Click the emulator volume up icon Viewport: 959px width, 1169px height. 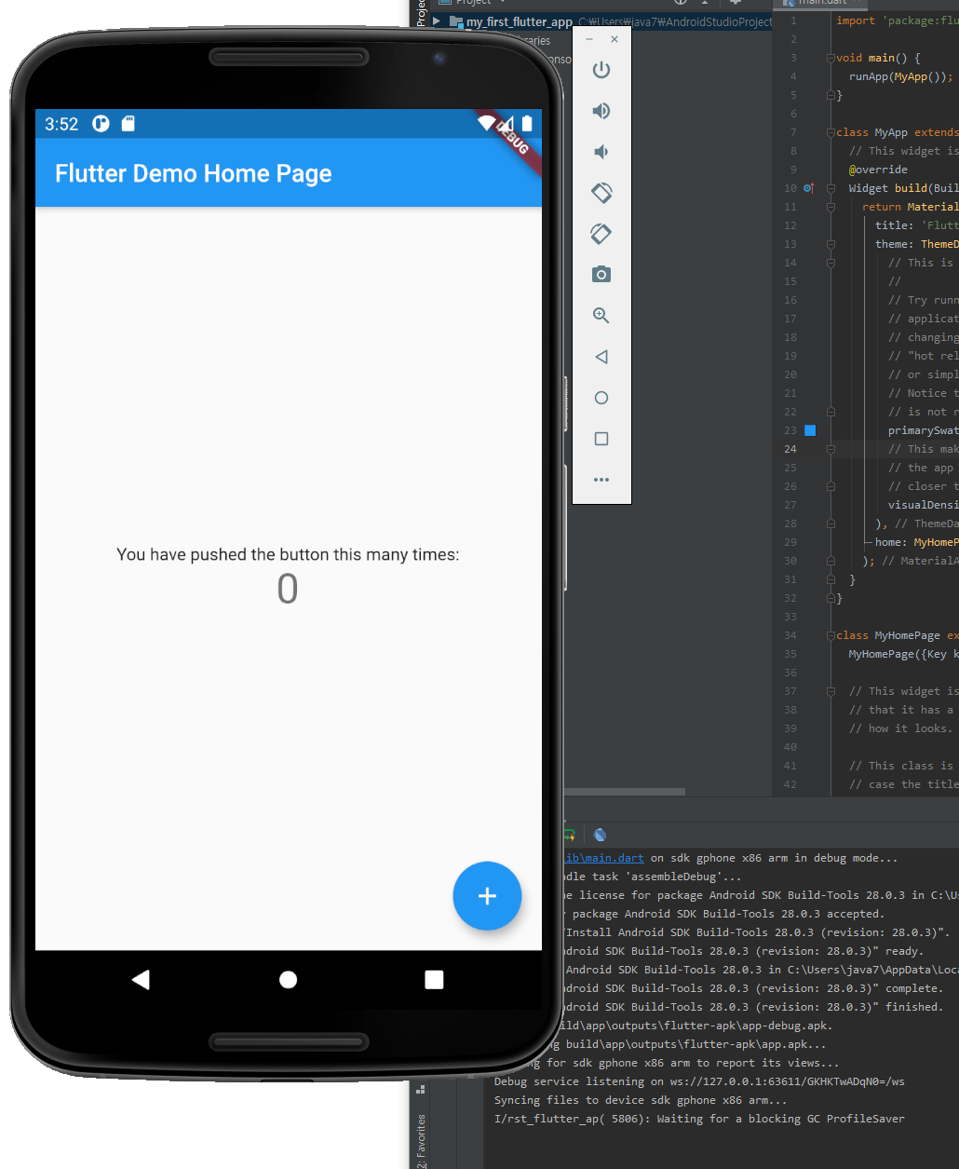pyautogui.click(x=601, y=111)
